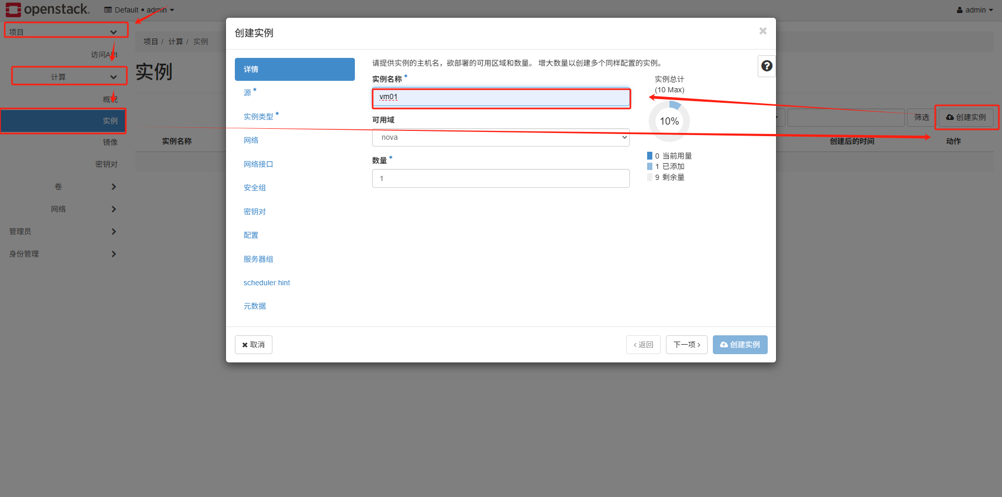Click the 下一项 next button
This screenshot has height=497, width=1002.
687,345
